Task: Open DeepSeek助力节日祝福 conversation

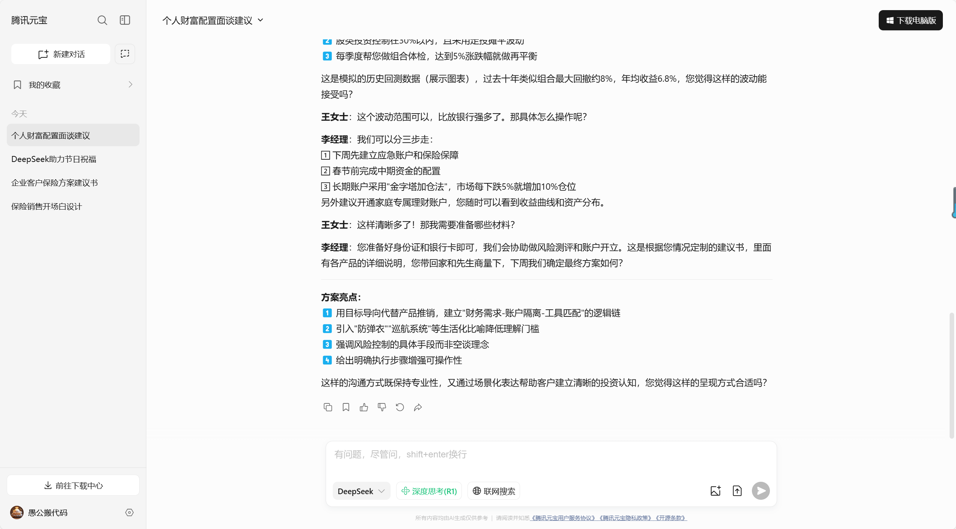Action: click(54, 159)
